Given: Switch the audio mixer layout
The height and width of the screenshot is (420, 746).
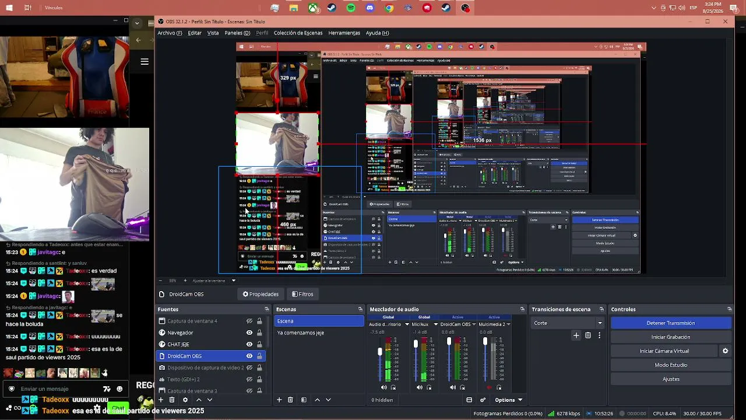Looking at the screenshot, I should 469,400.
